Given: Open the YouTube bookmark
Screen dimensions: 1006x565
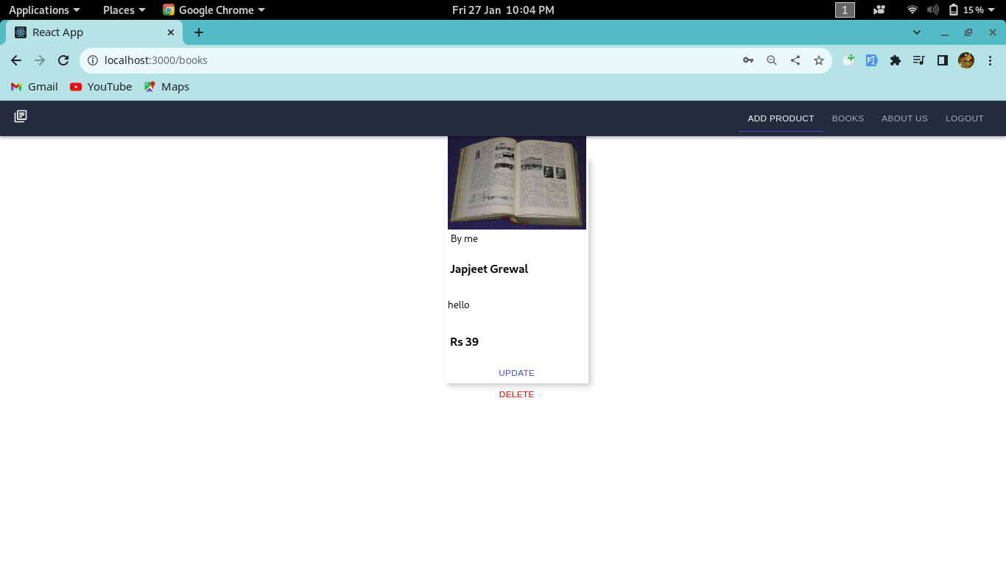Looking at the screenshot, I should 101,87.
